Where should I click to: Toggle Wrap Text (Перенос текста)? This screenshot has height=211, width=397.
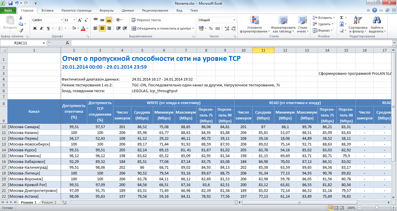[x=146, y=20]
